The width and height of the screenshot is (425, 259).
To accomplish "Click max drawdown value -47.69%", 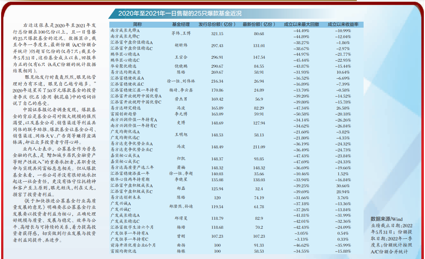I will point(301,162).
